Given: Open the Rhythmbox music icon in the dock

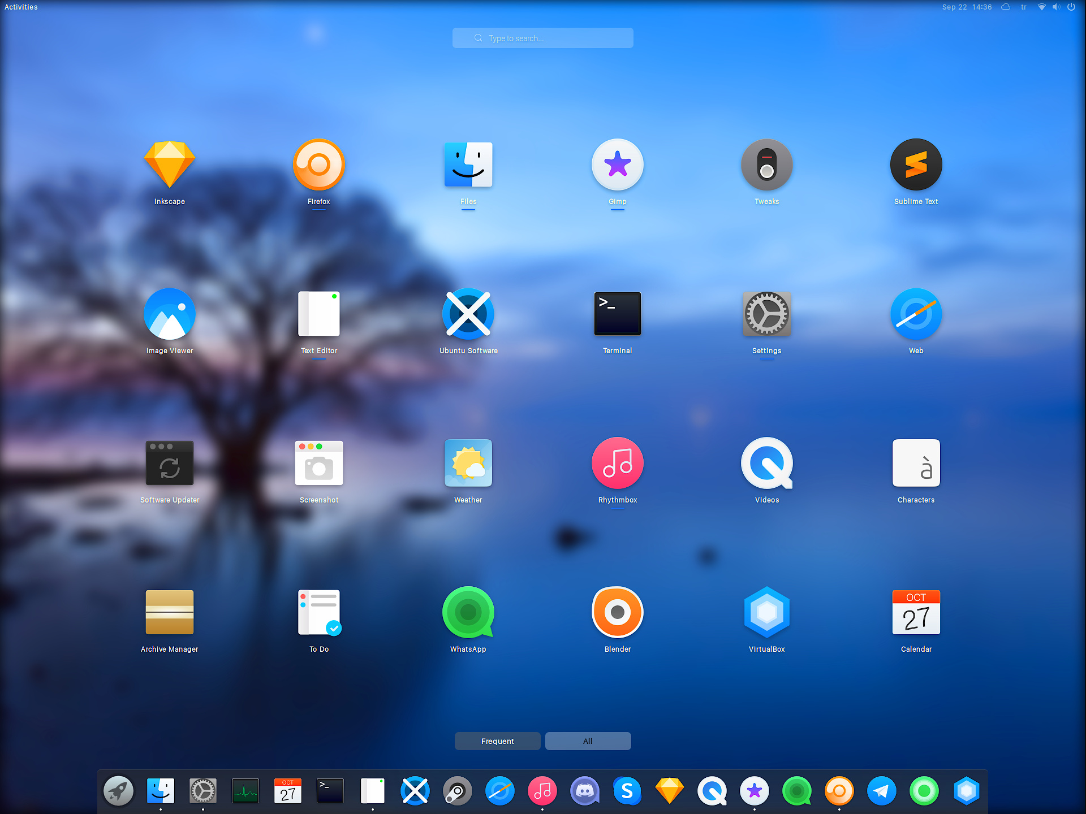Looking at the screenshot, I should pos(542,791).
